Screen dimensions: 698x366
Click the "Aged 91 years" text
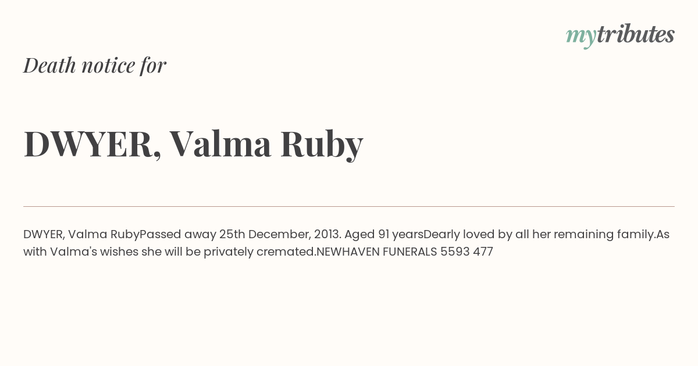384,235
